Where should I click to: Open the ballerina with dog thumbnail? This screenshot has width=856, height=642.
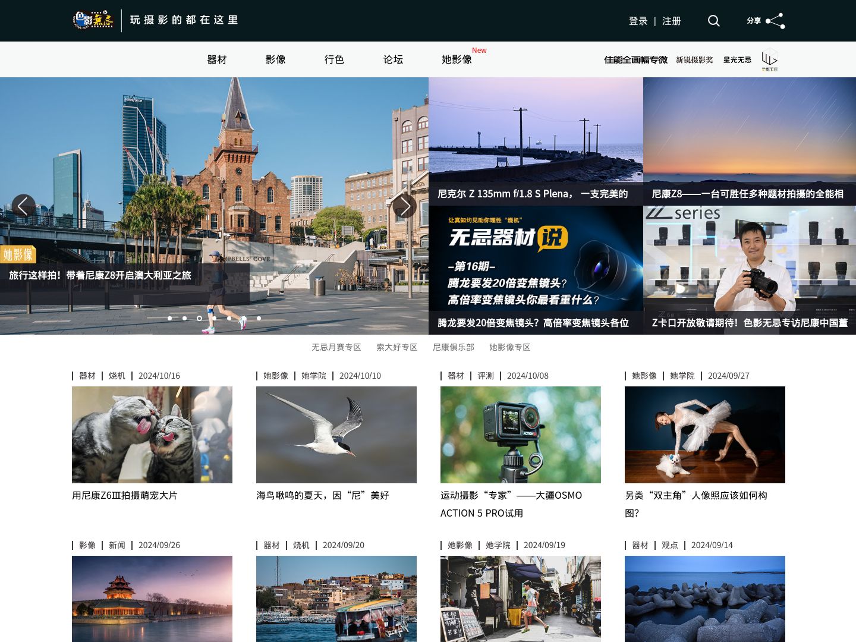point(705,435)
